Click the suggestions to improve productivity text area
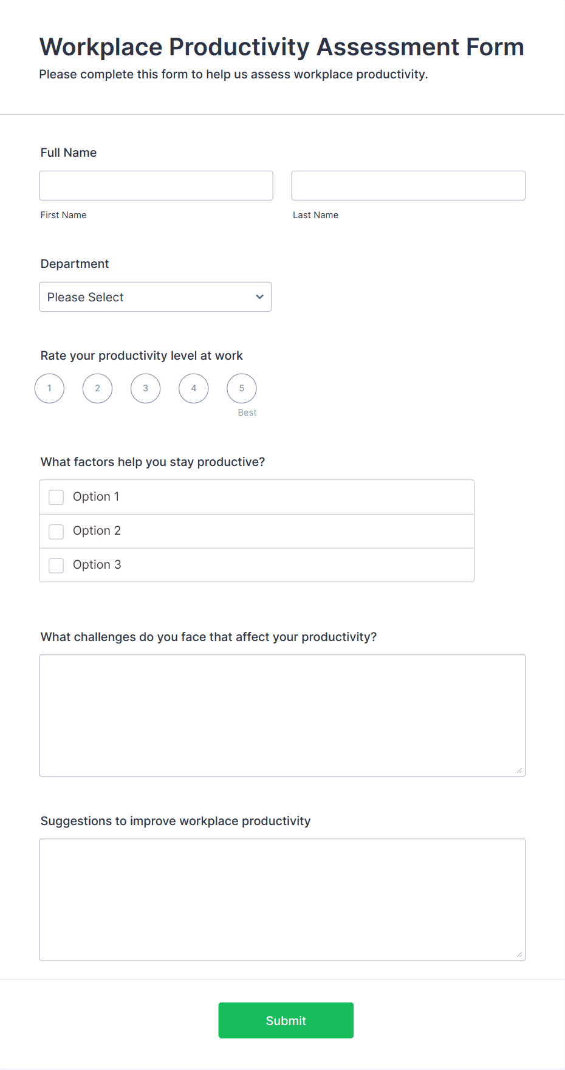The image size is (565, 1070). pos(282,899)
